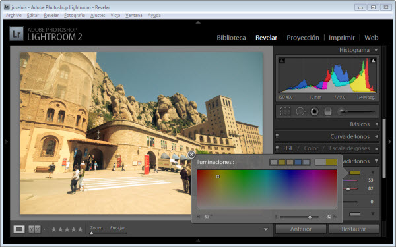The height and width of the screenshot is (247, 396).
Task: Expand shadows hue slider disclosure arrow
Action: [x=373, y=213]
